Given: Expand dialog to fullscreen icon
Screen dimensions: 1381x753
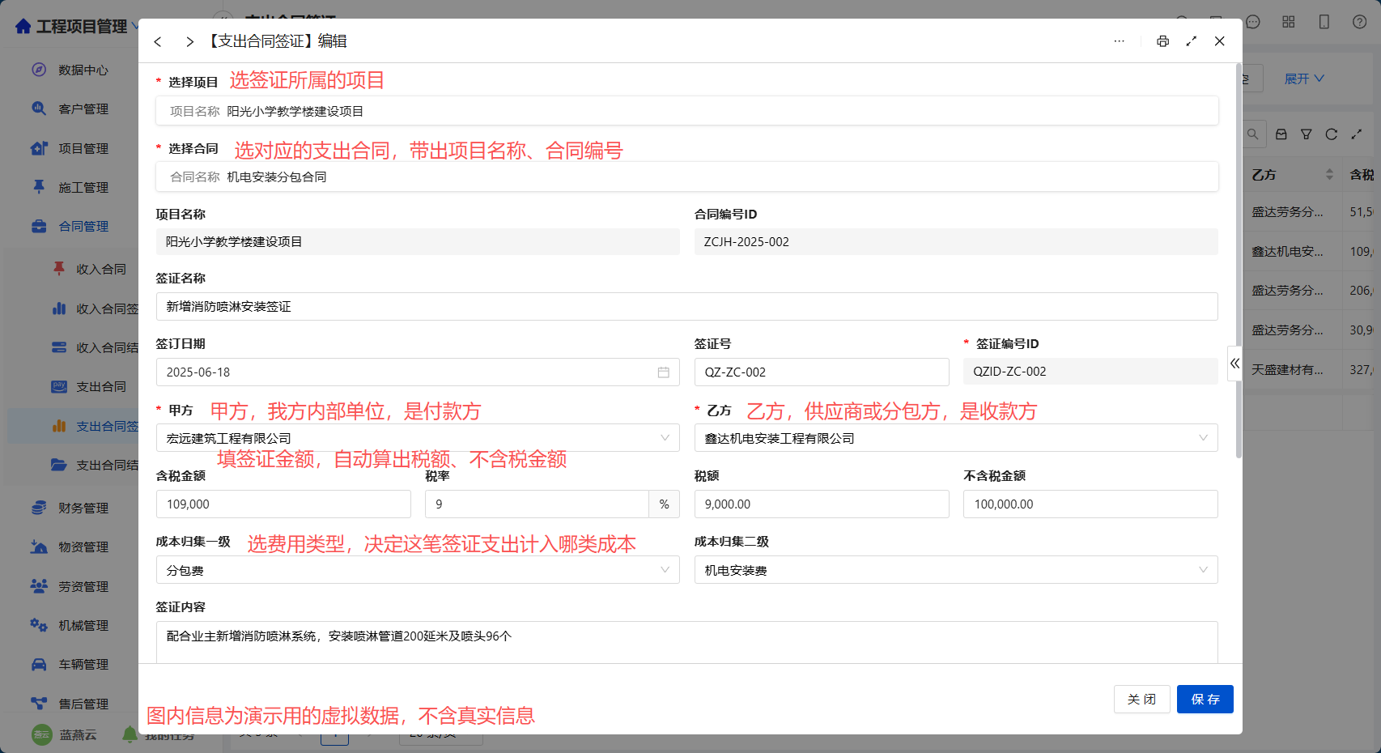Looking at the screenshot, I should [x=1192, y=41].
